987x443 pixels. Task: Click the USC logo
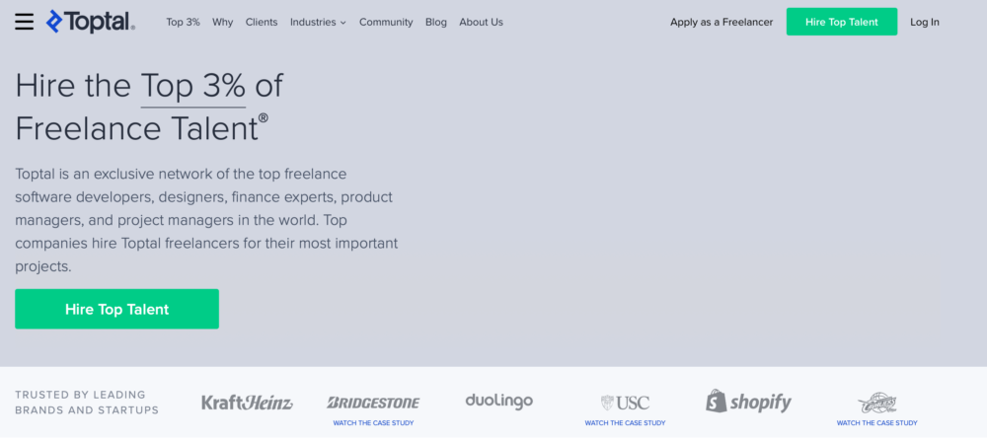(625, 403)
